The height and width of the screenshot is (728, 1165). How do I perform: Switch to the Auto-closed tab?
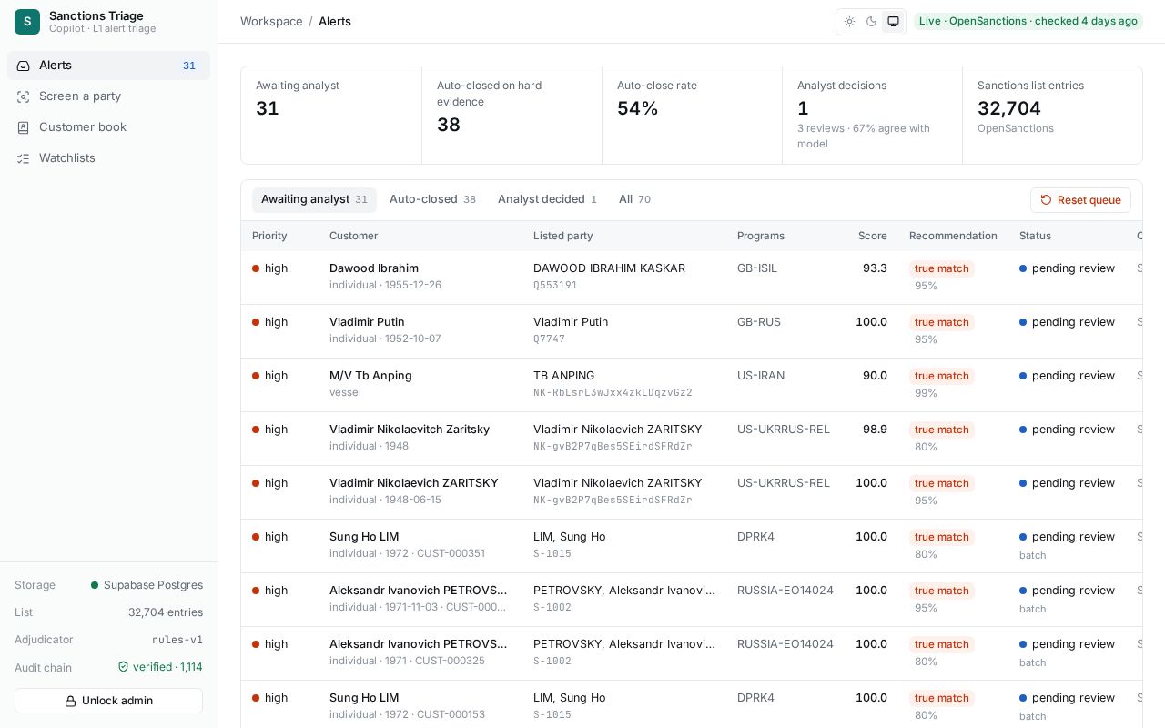pos(432,200)
